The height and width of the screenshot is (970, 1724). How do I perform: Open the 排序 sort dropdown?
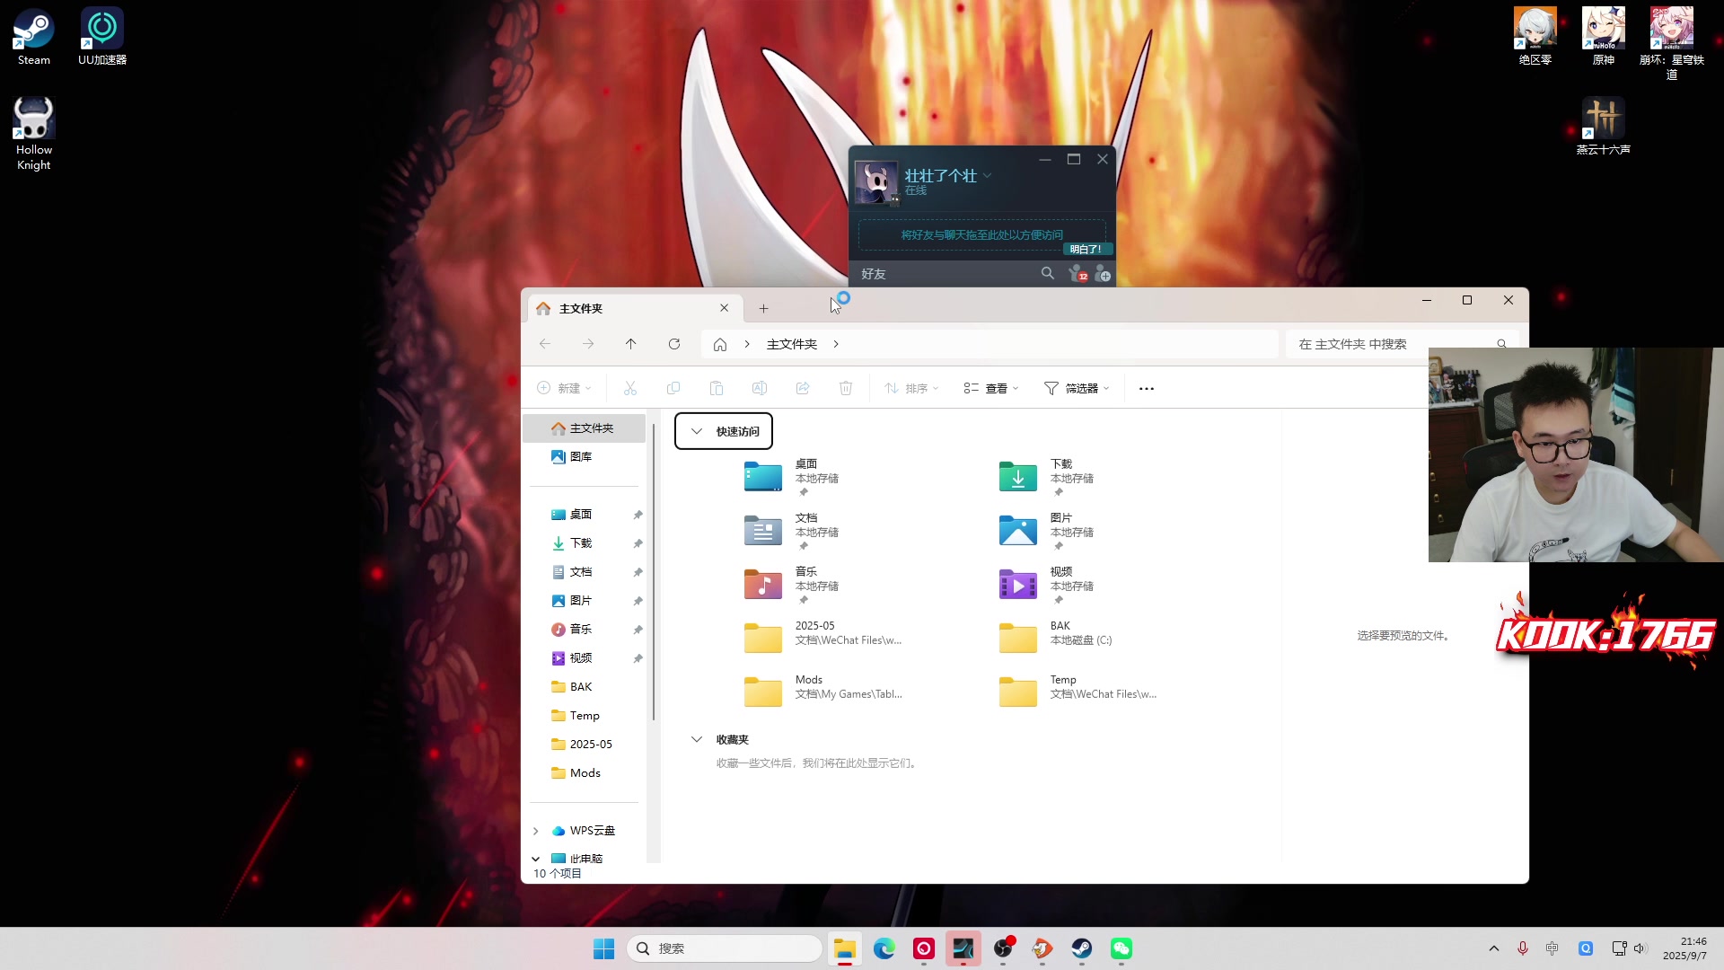pyautogui.click(x=911, y=388)
